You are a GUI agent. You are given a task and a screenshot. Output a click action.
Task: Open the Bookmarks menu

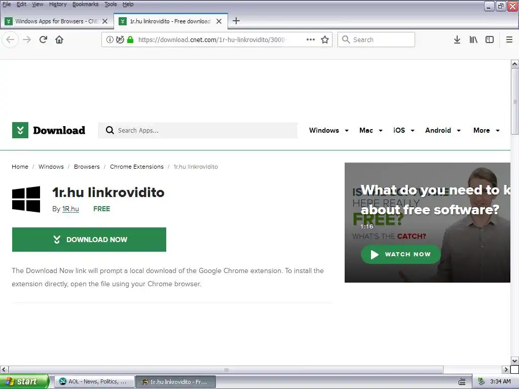click(85, 4)
